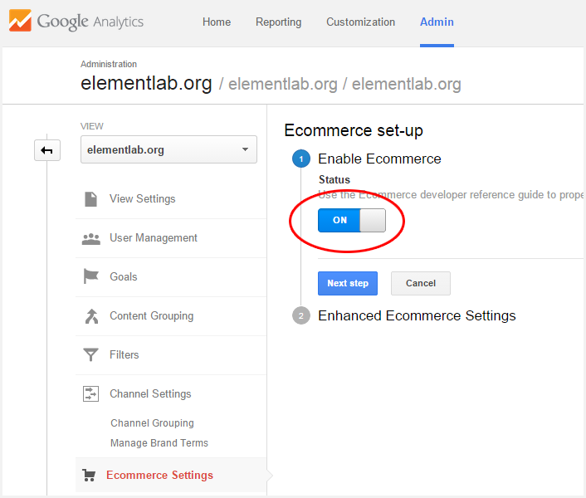Click the Content Grouping icon

coord(91,316)
